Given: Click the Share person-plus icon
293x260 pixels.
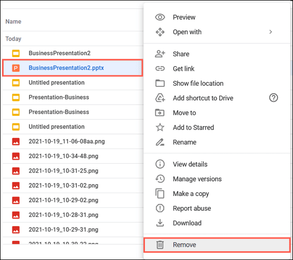Looking at the screenshot, I should click(x=160, y=54).
